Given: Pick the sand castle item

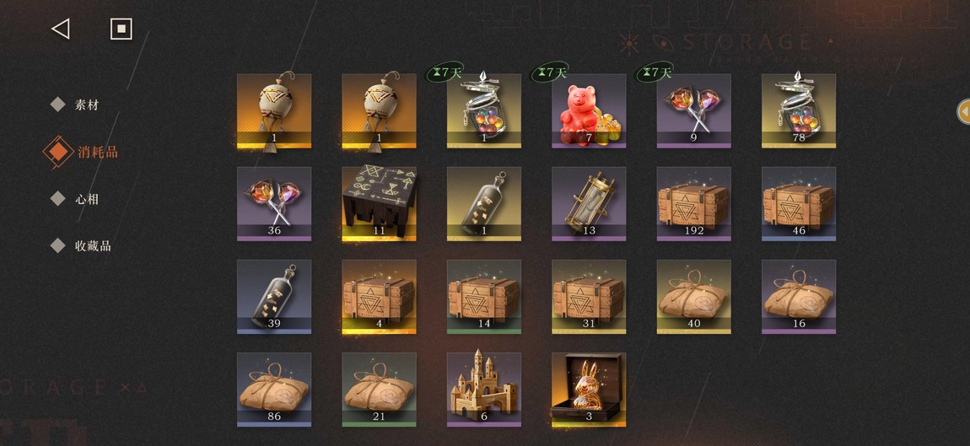Looking at the screenshot, I should click(484, 390).
